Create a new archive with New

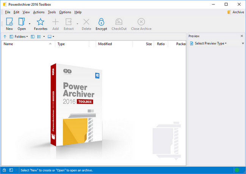(x=9, y=24)
